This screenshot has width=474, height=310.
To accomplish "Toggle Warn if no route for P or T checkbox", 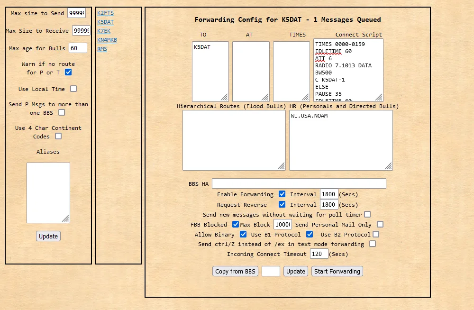I will click(x=68, y=72).
